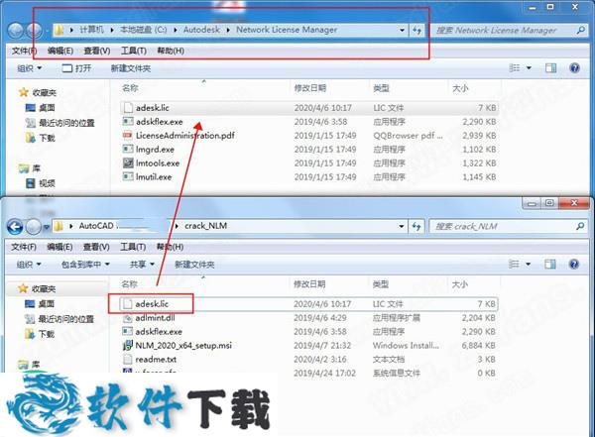Open 组织 dropdown in crack_NLM window

point(29,265)
